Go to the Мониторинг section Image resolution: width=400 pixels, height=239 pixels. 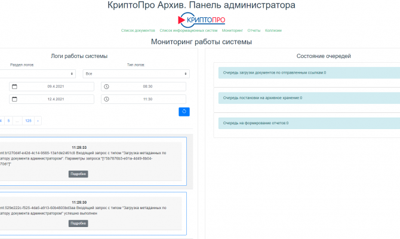pyautogui.click(x=232, y=30)
